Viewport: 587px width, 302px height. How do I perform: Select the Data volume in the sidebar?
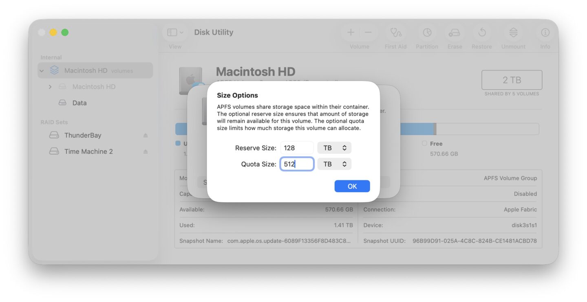(x=79, y=103)
